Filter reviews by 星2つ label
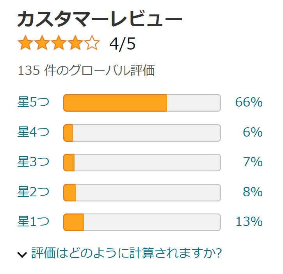Screen dimensions: 283x274 click(33, 192)
